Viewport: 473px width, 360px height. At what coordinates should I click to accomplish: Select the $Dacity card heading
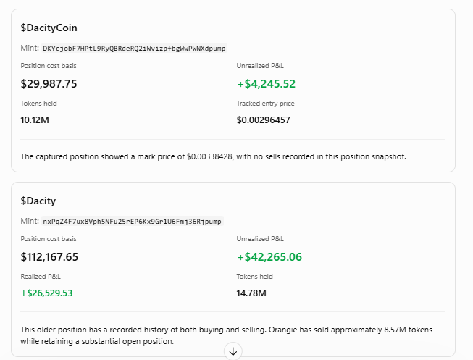coord(38,201)
